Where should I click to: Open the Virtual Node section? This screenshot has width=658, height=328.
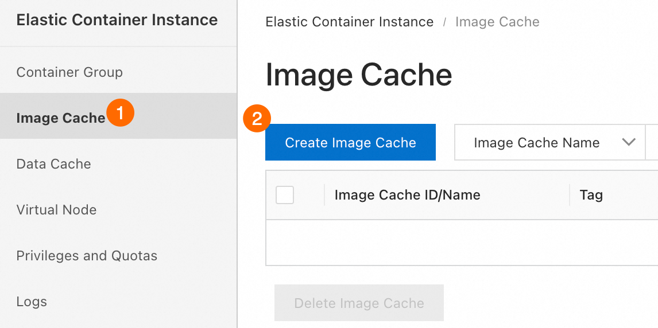(56, 210)
